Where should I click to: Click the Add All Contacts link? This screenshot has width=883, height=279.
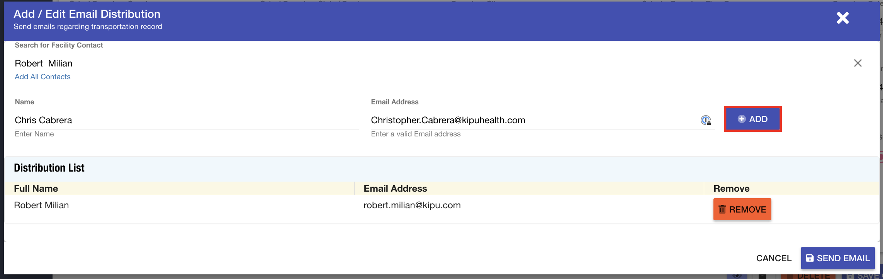pyautogui.click(x=42, y=77)
